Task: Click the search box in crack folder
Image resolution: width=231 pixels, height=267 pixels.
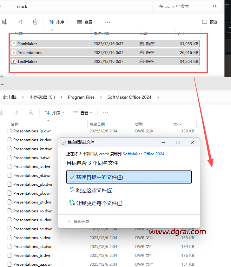Action: pyautogui.click(x=188, y=6)
